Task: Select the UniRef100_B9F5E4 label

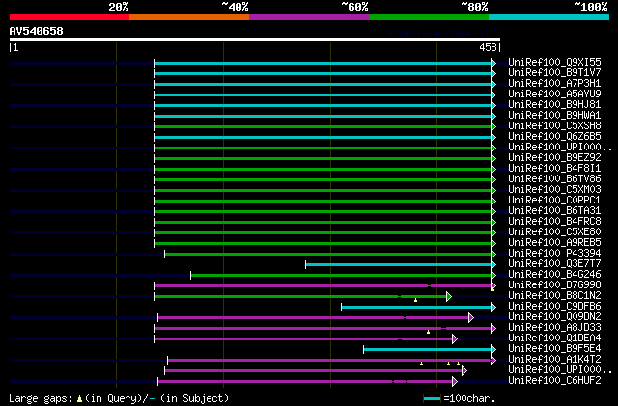Action: click(x=554, y=349)
